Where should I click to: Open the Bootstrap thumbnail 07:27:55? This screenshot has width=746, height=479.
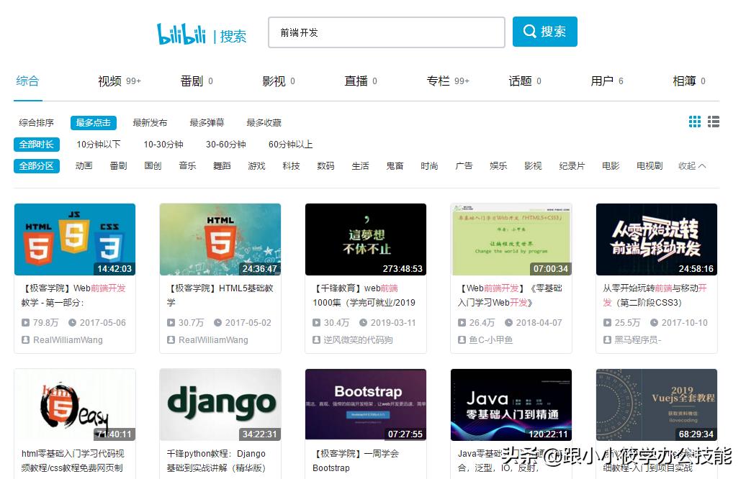(365, 405)
